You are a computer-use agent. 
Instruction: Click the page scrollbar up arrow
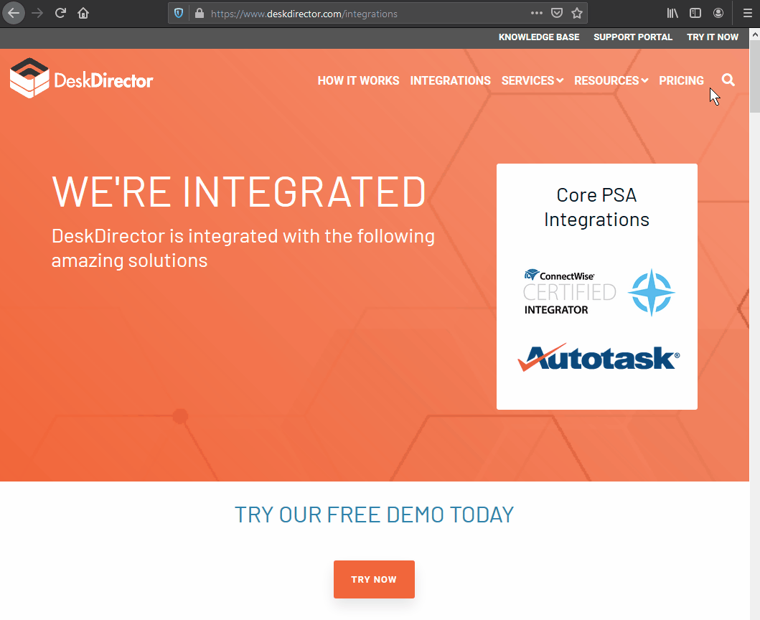tap(755, 35)
